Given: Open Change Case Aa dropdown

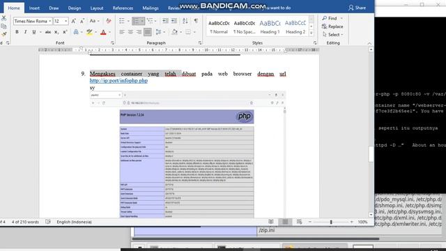Looking at the screenshot, I should pyautogui.click(x=94, y=21).
